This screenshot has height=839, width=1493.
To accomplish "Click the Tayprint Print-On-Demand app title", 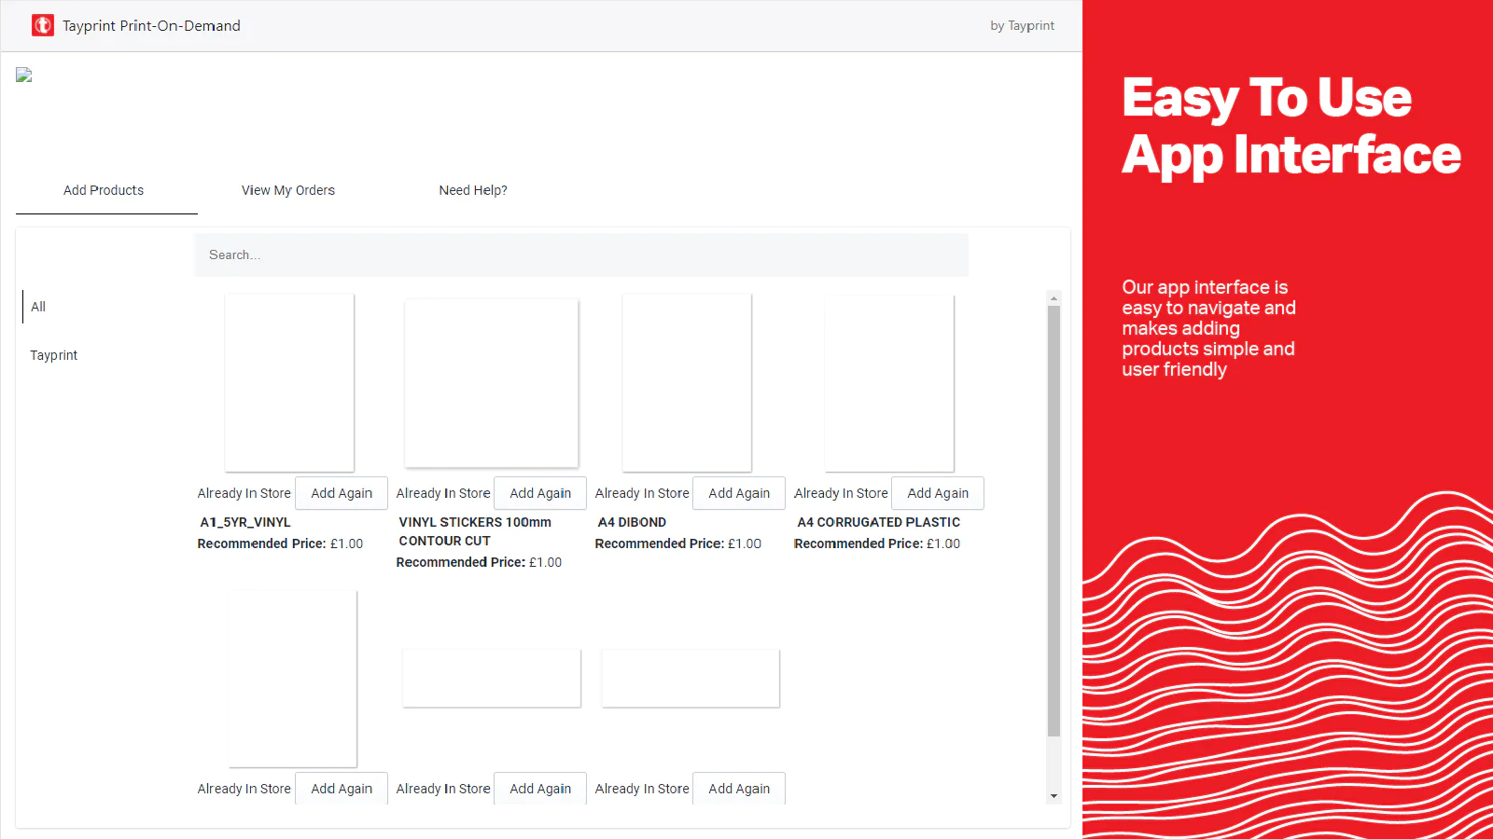I will coord(151,26).
